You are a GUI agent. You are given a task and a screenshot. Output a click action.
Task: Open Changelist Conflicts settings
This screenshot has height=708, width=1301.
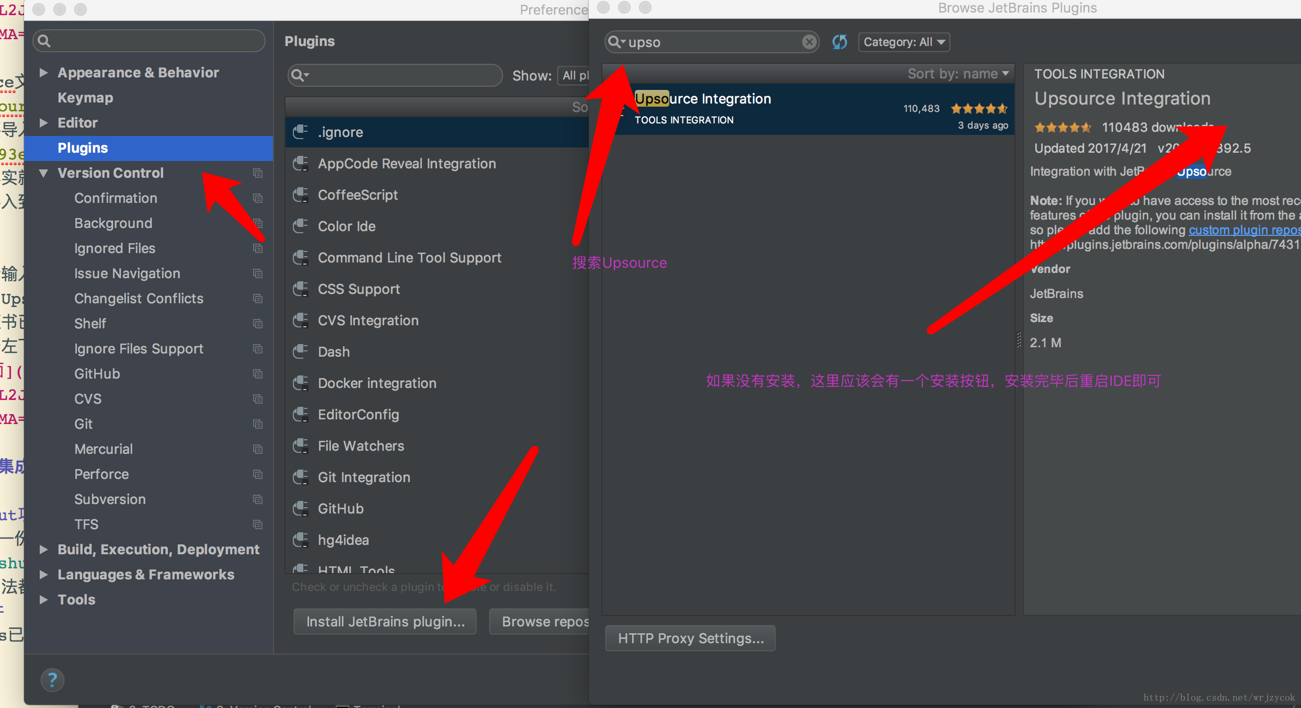(x=139, y=299)
